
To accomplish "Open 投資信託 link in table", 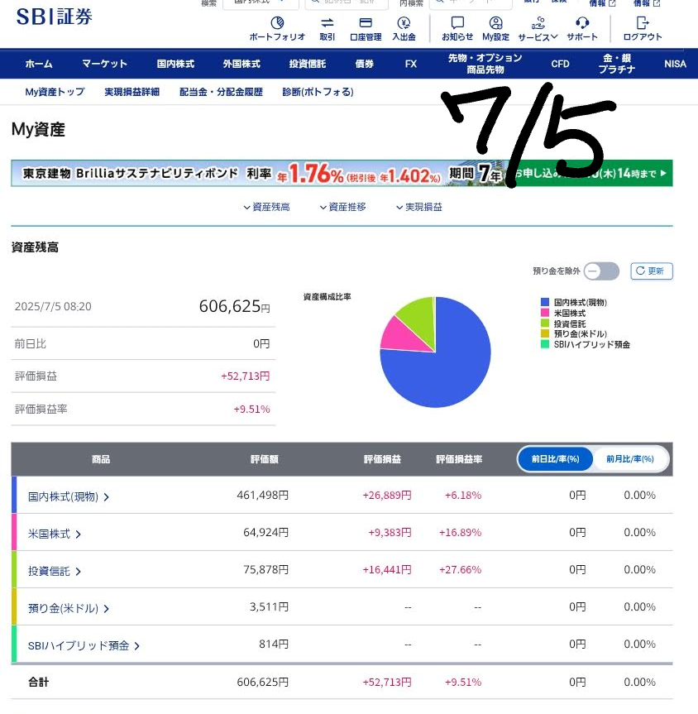I will (49, 572).
